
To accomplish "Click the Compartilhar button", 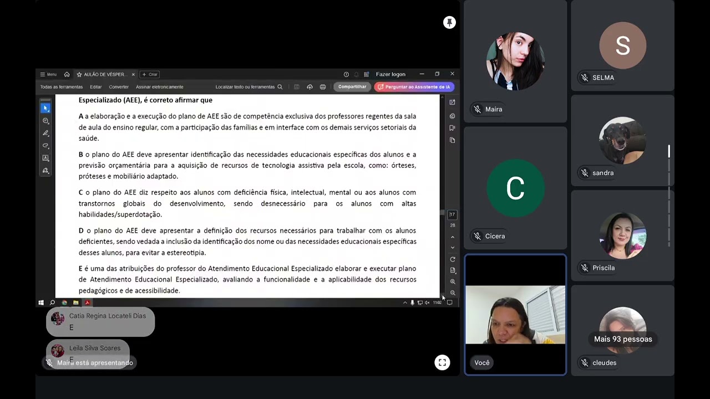I will coord(352,87).
